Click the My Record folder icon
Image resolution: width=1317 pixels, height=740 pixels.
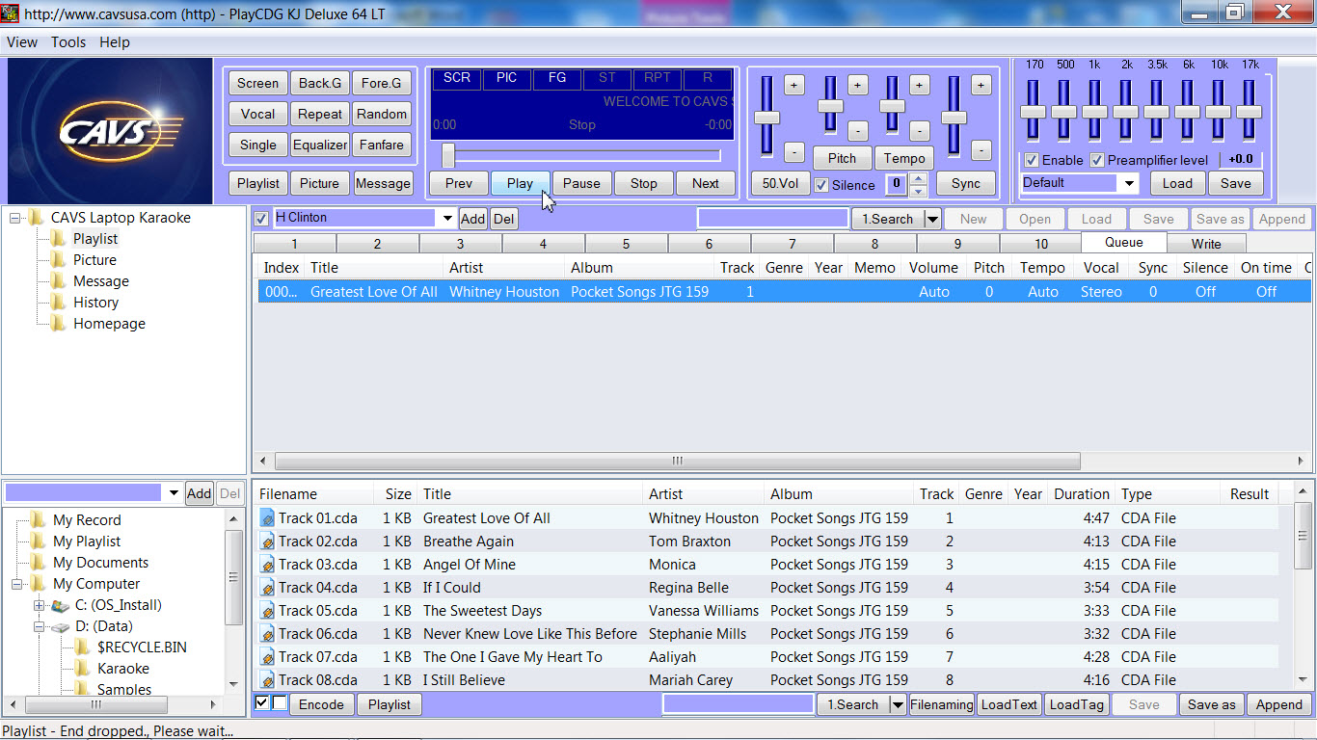[39, 520]
